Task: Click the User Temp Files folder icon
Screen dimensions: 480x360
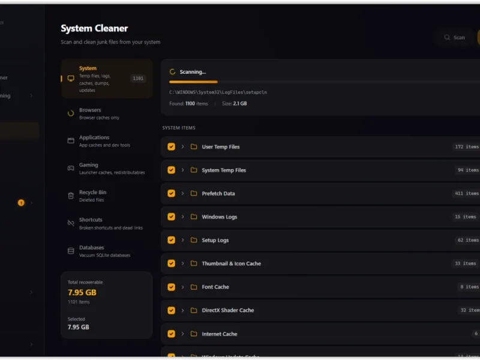Action: click(194, 146)
